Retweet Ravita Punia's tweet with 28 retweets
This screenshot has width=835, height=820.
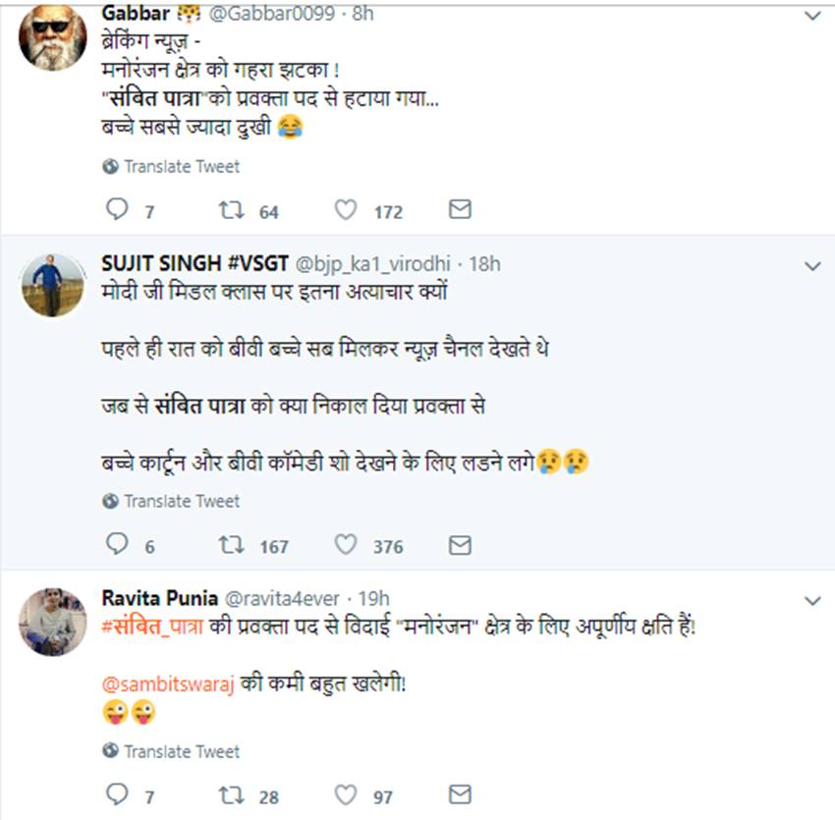coord(232,795)
